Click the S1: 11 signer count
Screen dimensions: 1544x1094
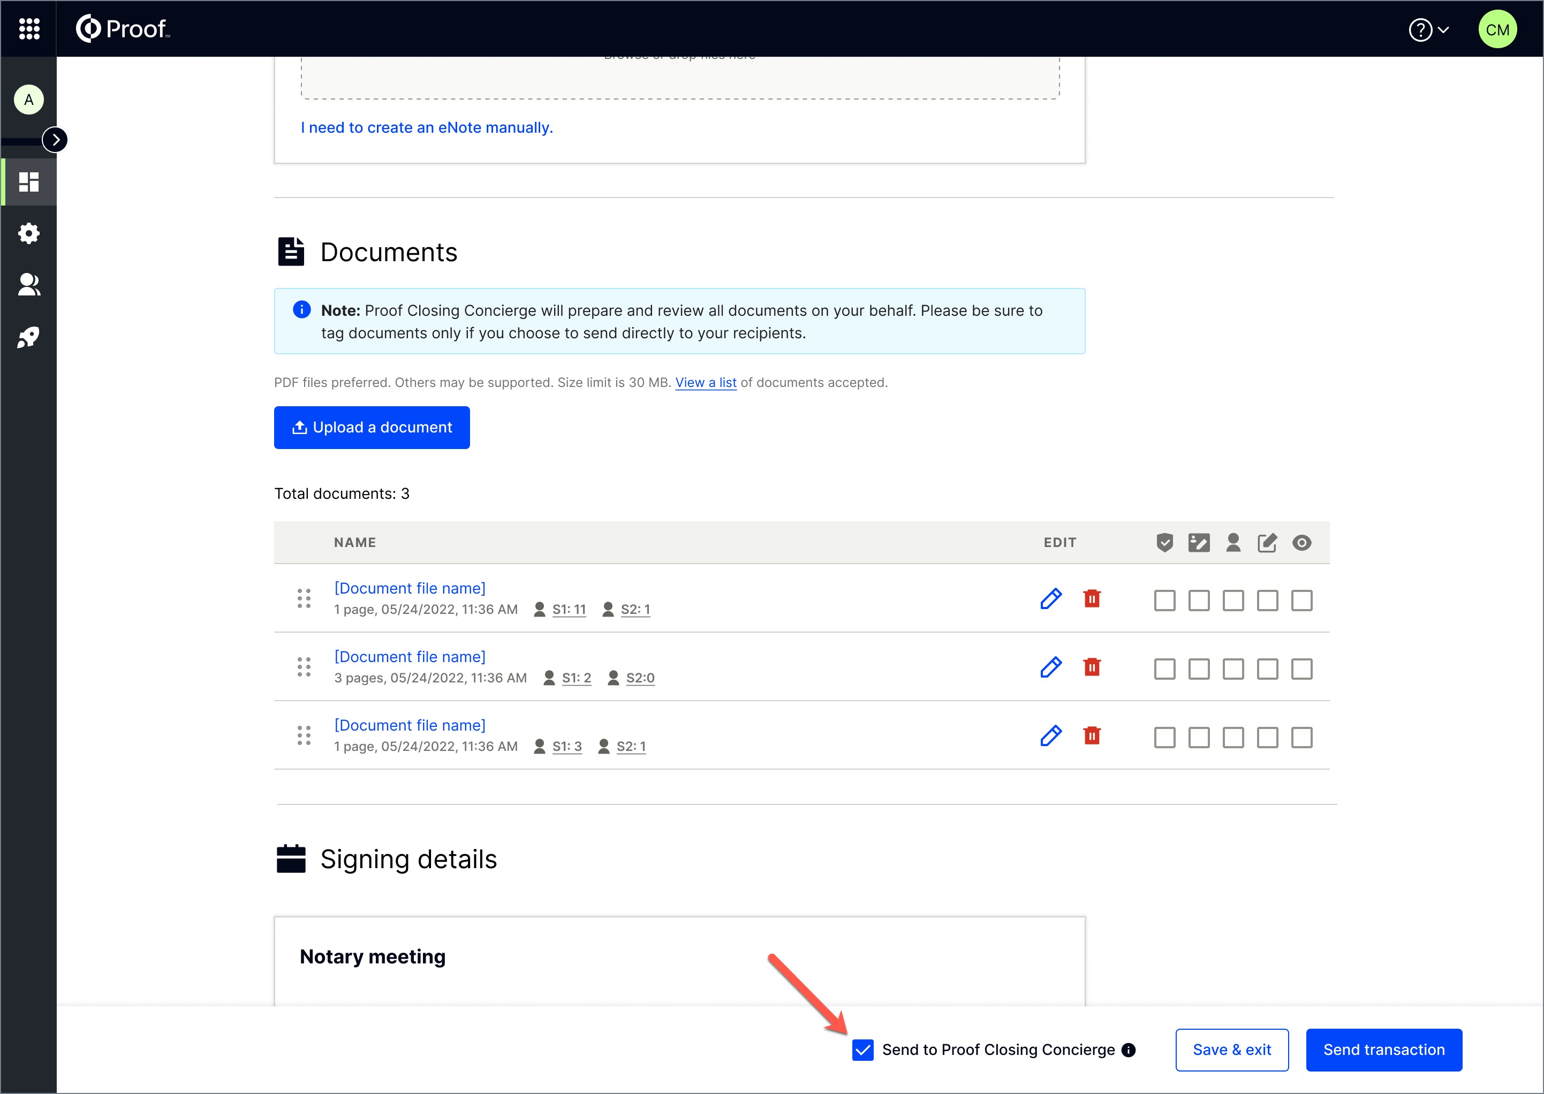coord(569,610)
